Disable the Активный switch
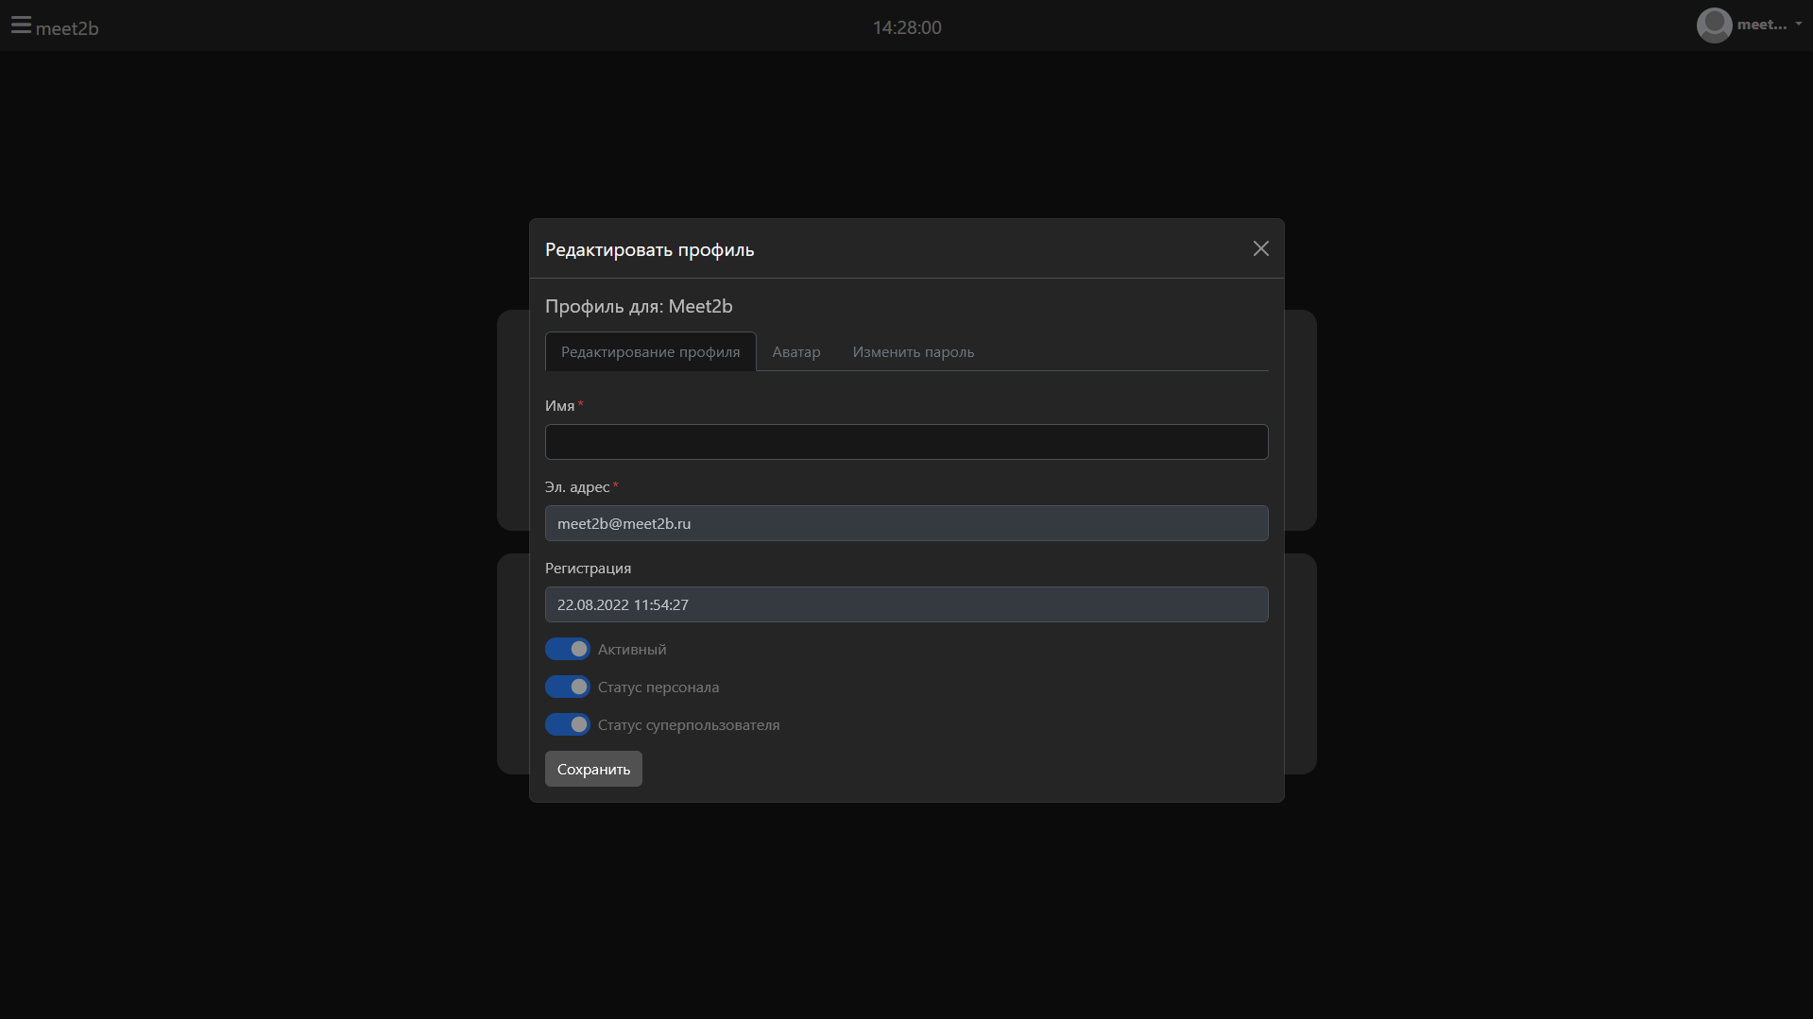 [568, 650]
